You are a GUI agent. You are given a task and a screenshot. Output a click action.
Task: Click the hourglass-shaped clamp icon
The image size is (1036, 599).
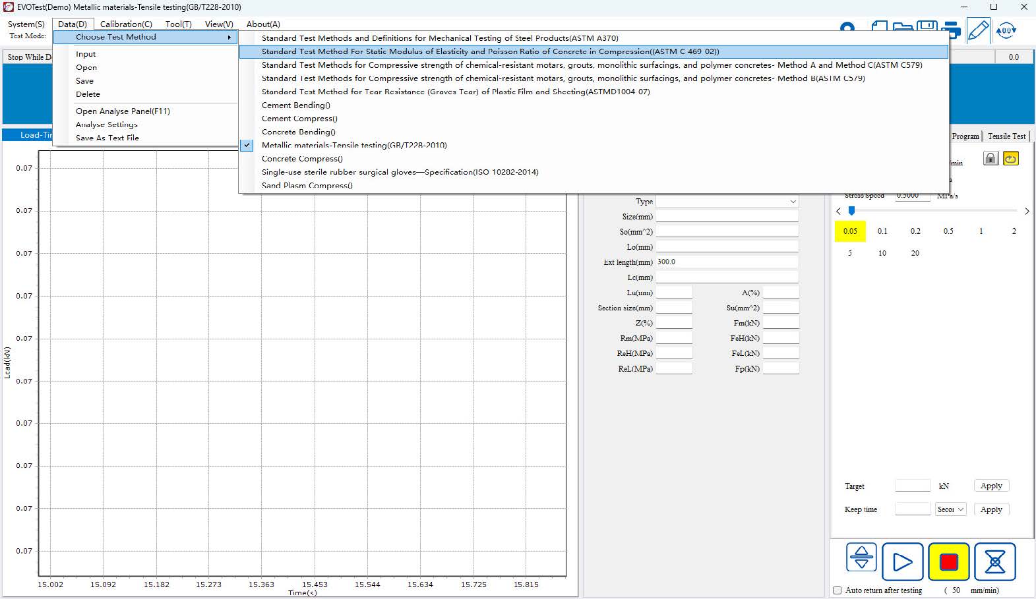tap(994, 561)
